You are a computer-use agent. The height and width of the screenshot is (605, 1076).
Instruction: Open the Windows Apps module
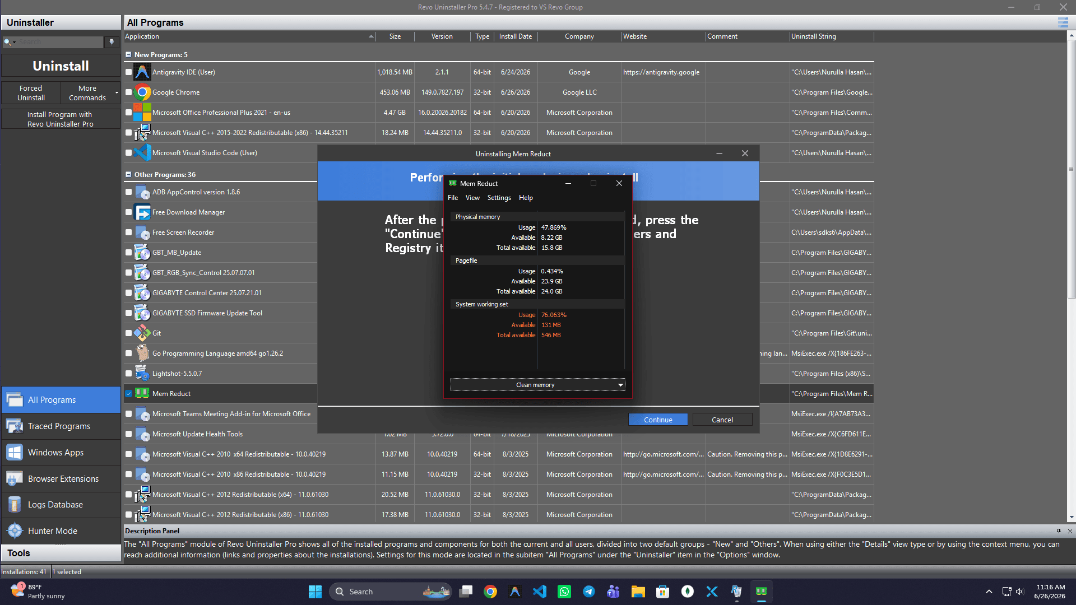tap(61, 452)
